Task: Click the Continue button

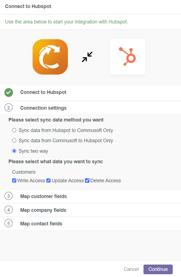Action: click(x=158, y=269)
